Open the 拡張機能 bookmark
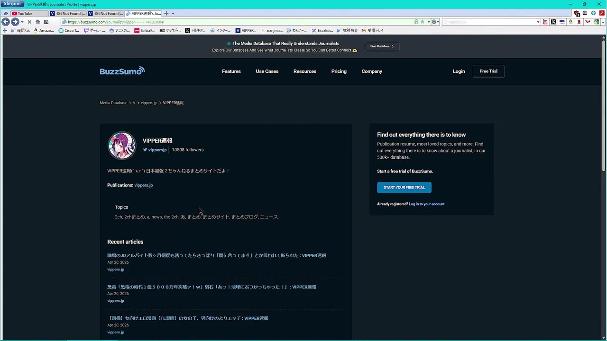 click(348, 30)
